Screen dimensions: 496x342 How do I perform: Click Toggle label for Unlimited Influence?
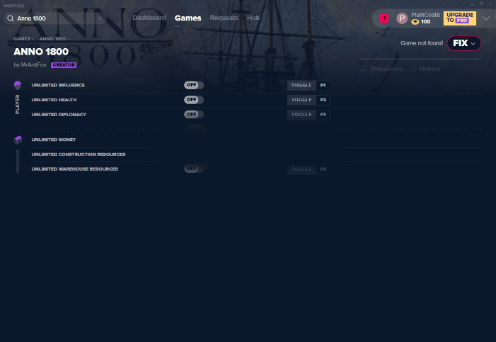coord(301,85)
